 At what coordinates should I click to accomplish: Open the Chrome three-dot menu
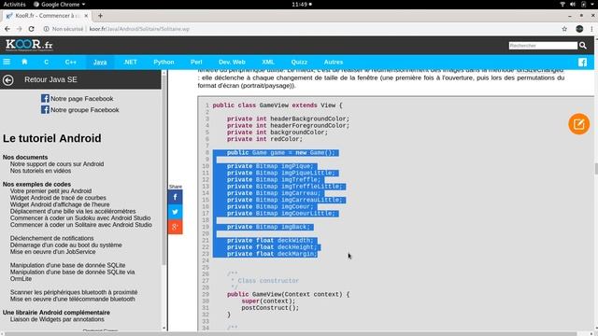pyautogui.click(x=591, y=29)
